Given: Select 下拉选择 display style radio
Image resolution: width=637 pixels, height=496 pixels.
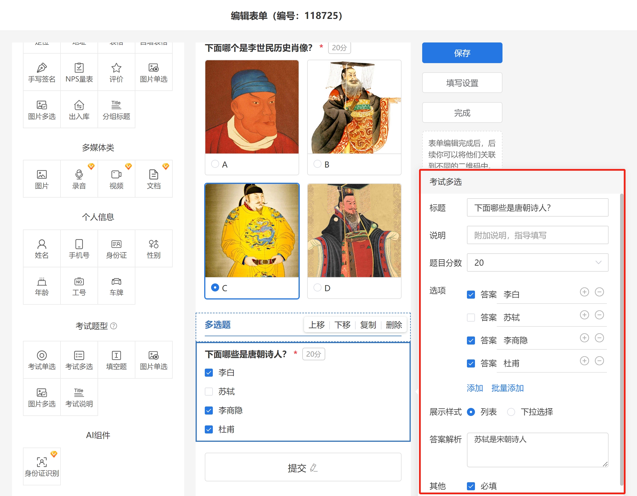Looking at the screenshot, I should click(x=511, y=412).
